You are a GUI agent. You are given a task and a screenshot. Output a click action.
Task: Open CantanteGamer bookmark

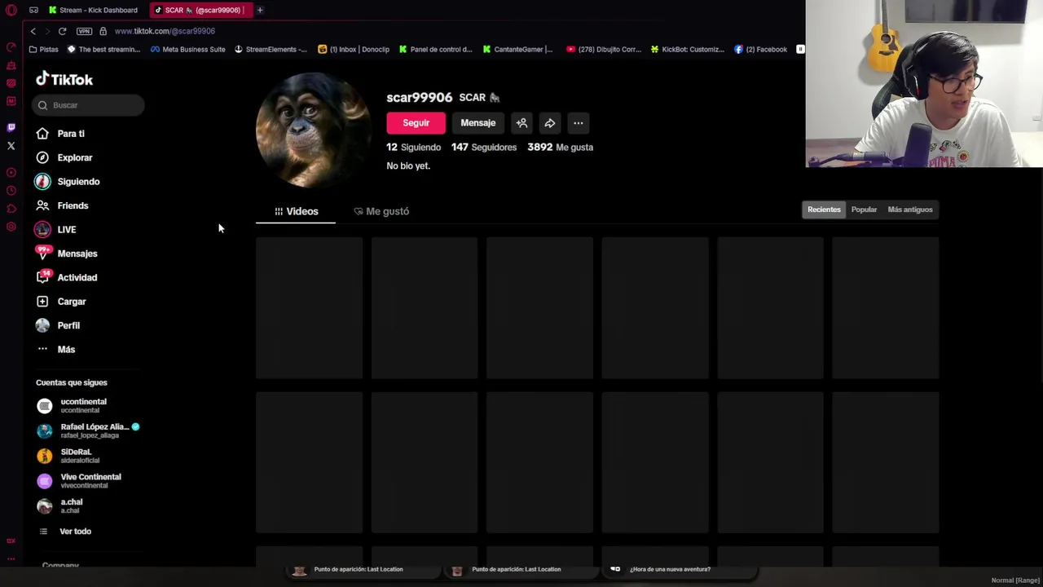tap(517, 49)
